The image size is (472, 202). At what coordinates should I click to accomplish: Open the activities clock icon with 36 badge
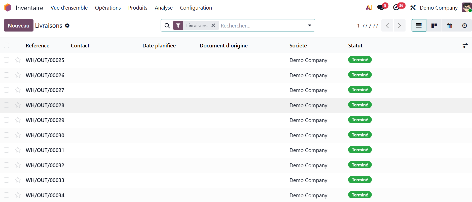396,8
